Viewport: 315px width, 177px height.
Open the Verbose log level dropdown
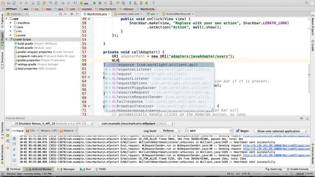pyautogui.click(x=170, y=131)
